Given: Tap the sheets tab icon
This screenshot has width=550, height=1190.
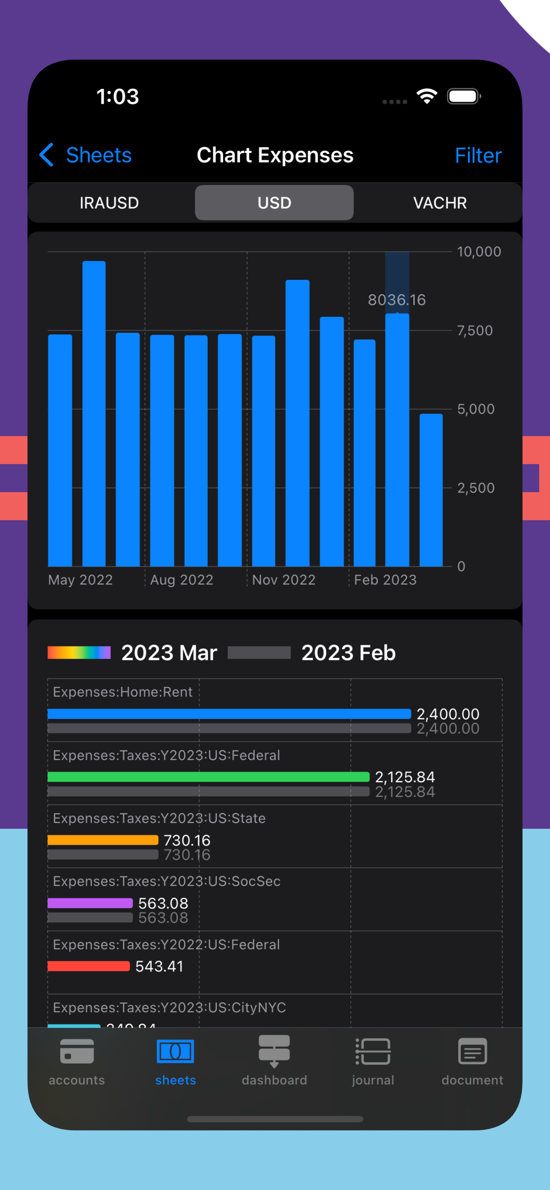Looking at the screenshot, I should point(176,1051).
